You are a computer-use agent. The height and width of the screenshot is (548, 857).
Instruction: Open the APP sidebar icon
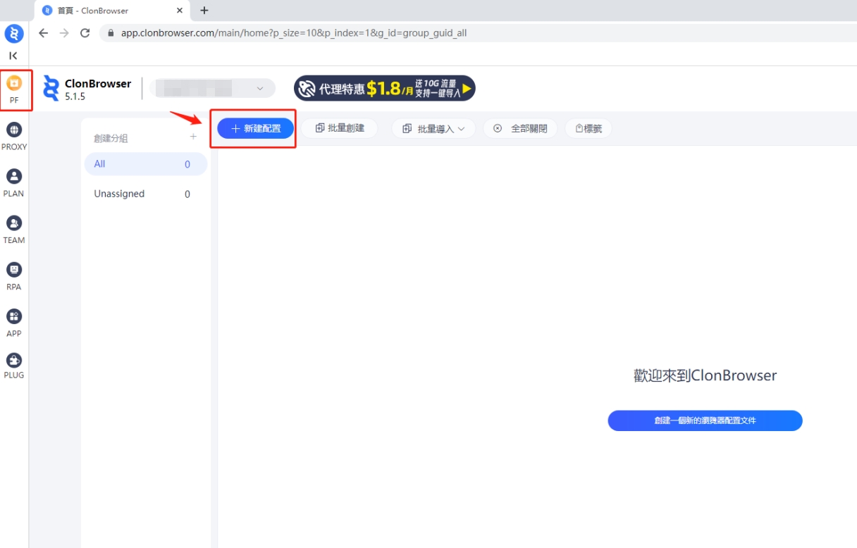(14, 322)
